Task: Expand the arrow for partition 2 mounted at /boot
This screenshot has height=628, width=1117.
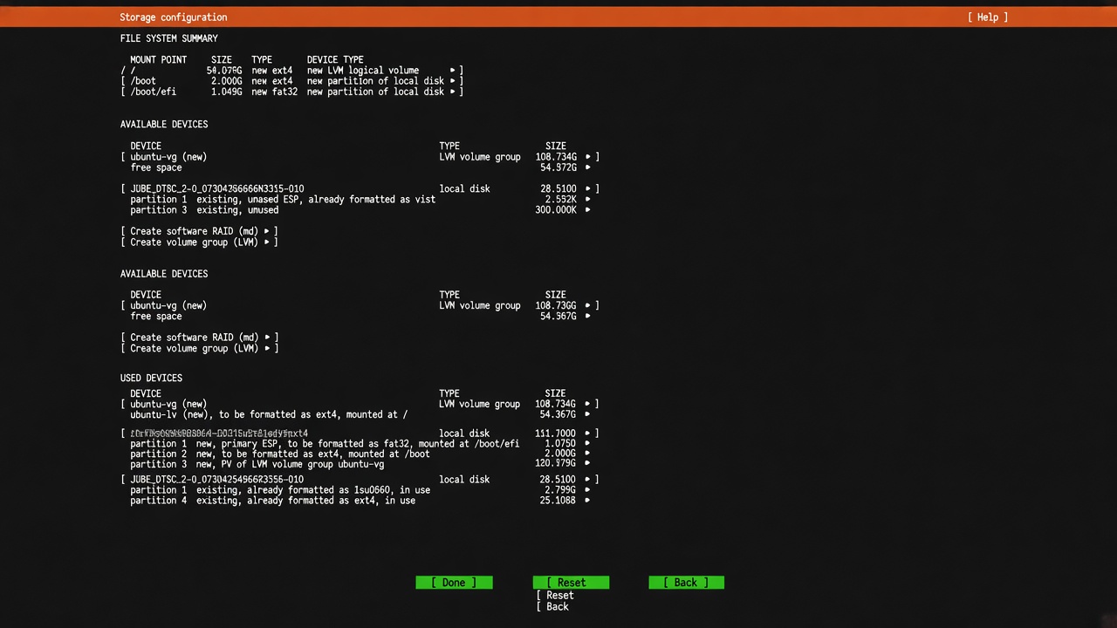Action: [x=587, y=454]
